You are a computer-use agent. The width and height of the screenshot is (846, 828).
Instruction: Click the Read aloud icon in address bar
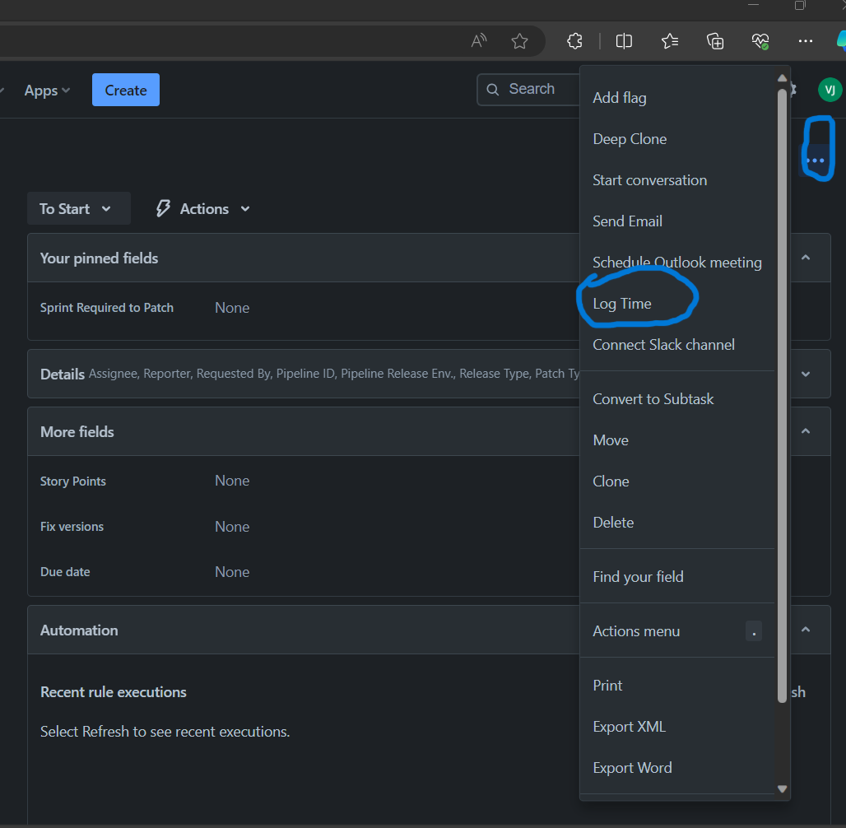479,41
